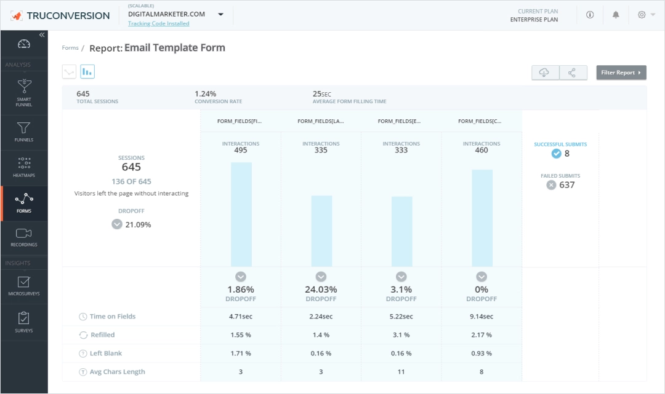Go to Funnels section
This screenshot has height=394, width=665.
coord(23,132)
